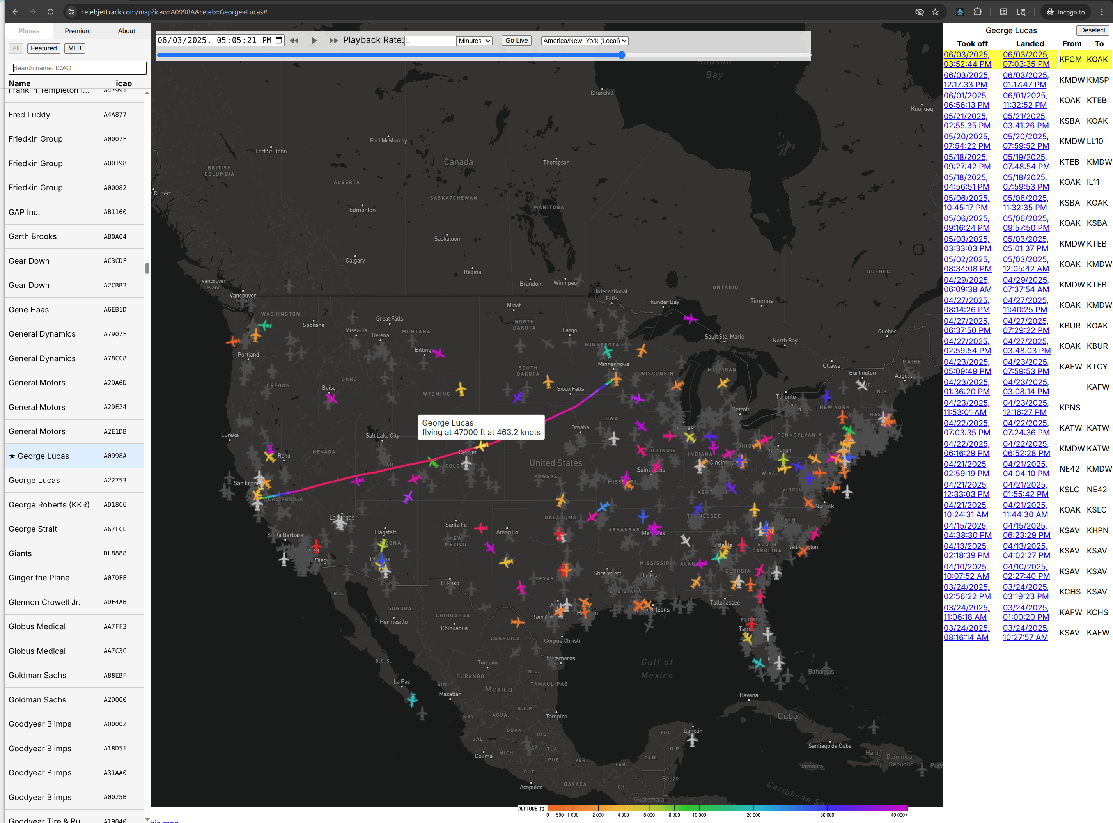Image resolution: width=1113 pixels, height=823 pixels.
Task: Click the Deselect button
Action: click(x=1093, y=30)
